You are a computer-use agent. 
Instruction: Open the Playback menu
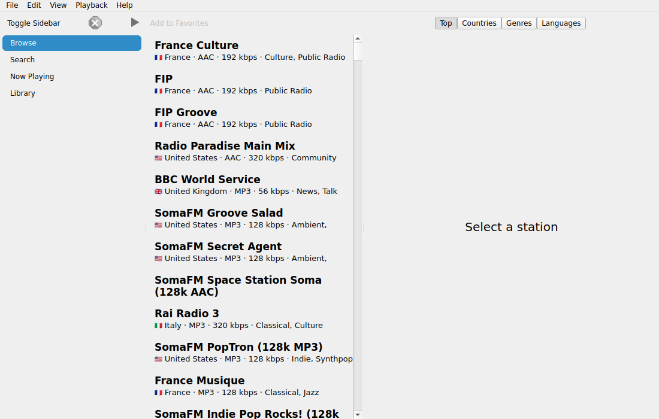tap(92, 5)
